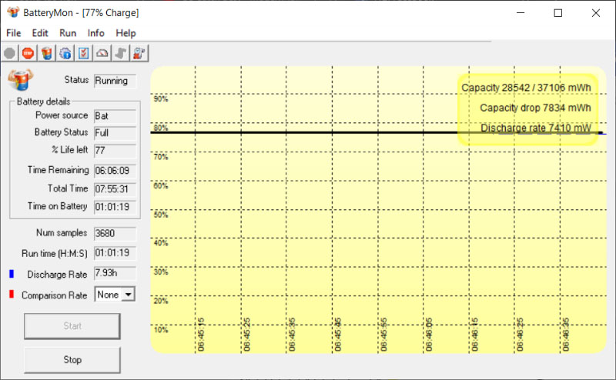Open the checklist configuration toolbar icon
This screenshot has height=380, width=616.
coord(84,53)
